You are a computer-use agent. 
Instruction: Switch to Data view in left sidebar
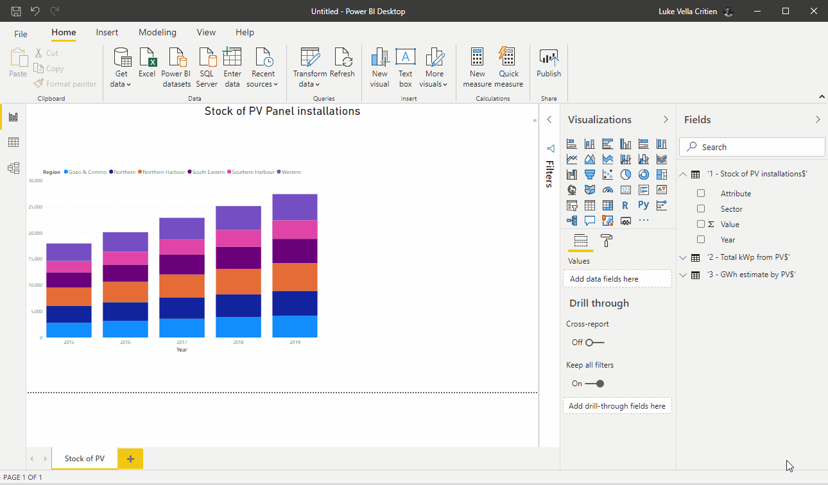point(13,142)
